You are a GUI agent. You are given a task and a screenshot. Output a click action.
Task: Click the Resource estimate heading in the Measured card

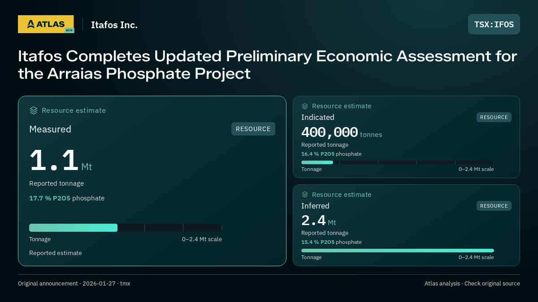coord(74,111)
